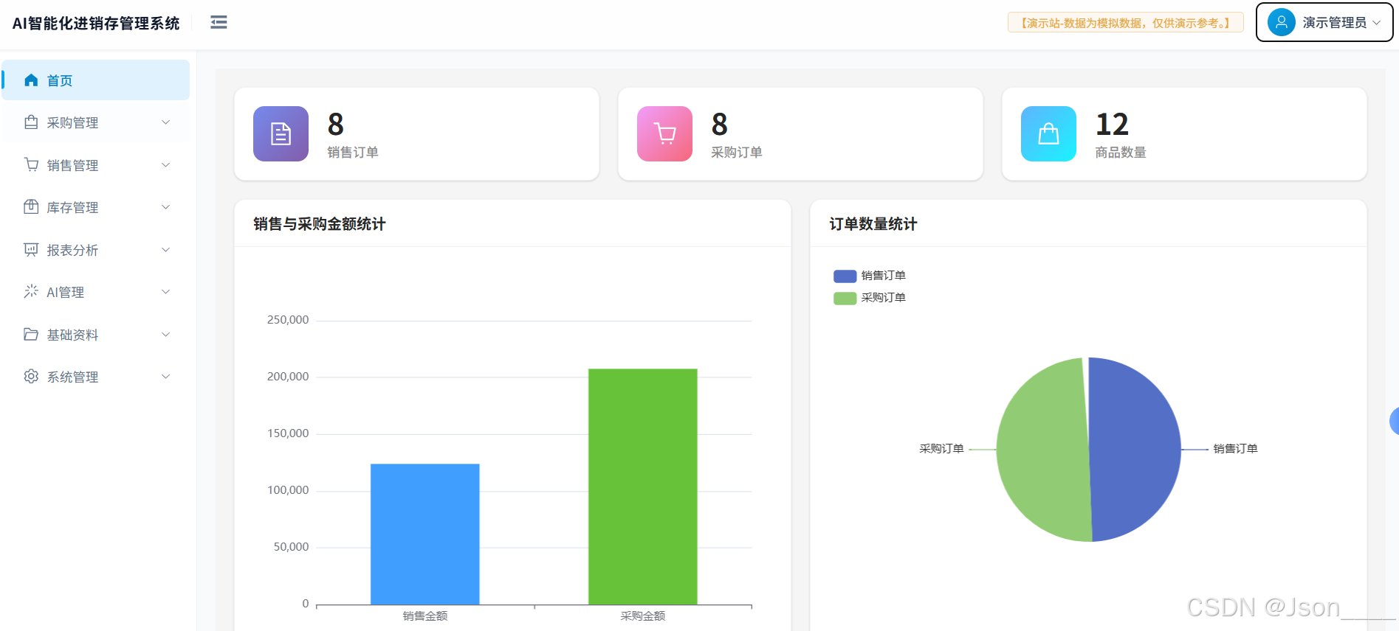Viewport: 1399px width, 631px height.
Task: Click the blue 销售金额 bar
Action: tap(424, 534)
